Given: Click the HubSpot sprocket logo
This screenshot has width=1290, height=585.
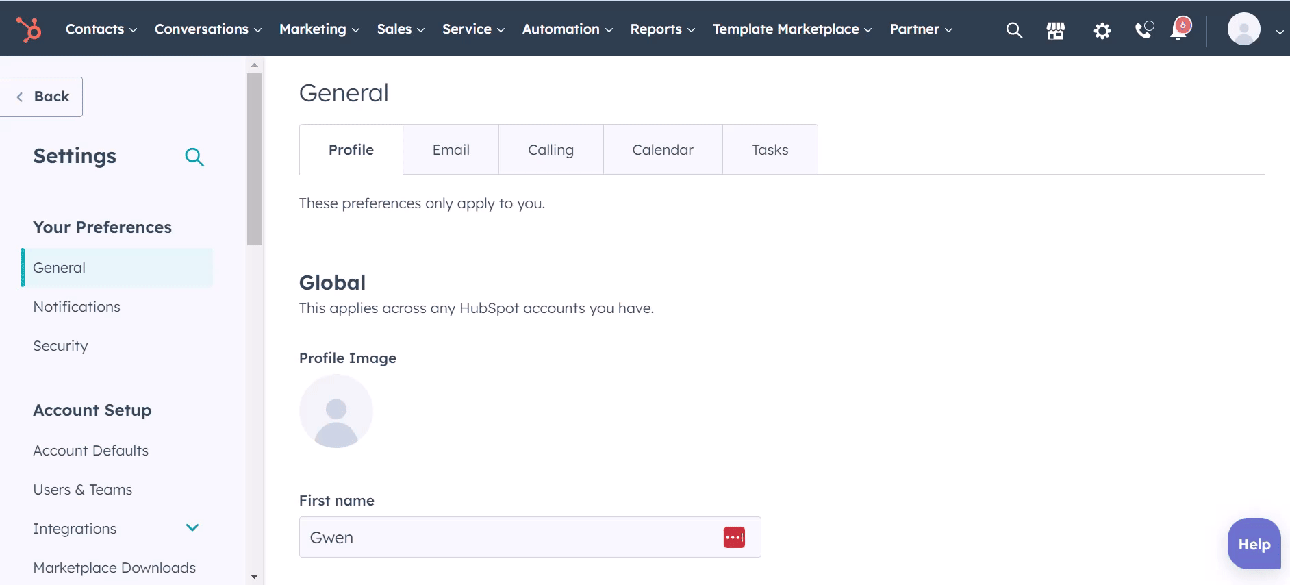Looking at the screenshot, I should (x=29, y=29).
